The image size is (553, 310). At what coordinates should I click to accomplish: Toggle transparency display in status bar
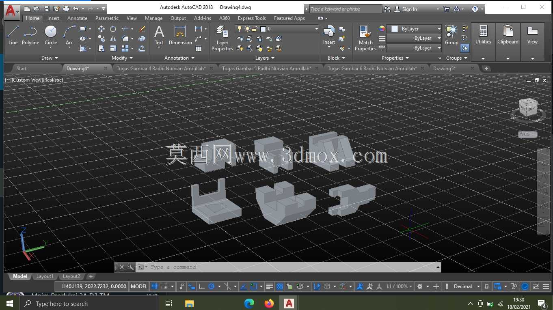(x=280, y=286)
